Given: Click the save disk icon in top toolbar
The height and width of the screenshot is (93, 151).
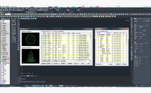Looking at the screenshot, I should (x=5, y=10).
